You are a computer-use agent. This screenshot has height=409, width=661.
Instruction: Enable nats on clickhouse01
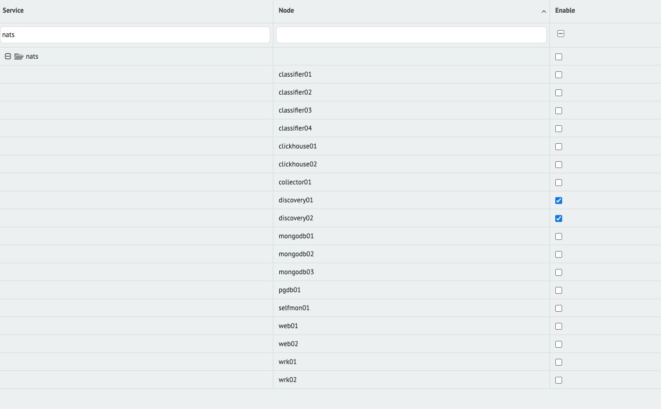point(558,146)
